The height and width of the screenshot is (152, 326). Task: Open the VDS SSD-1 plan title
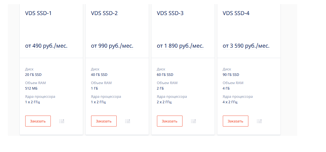(x=38, y=13)
